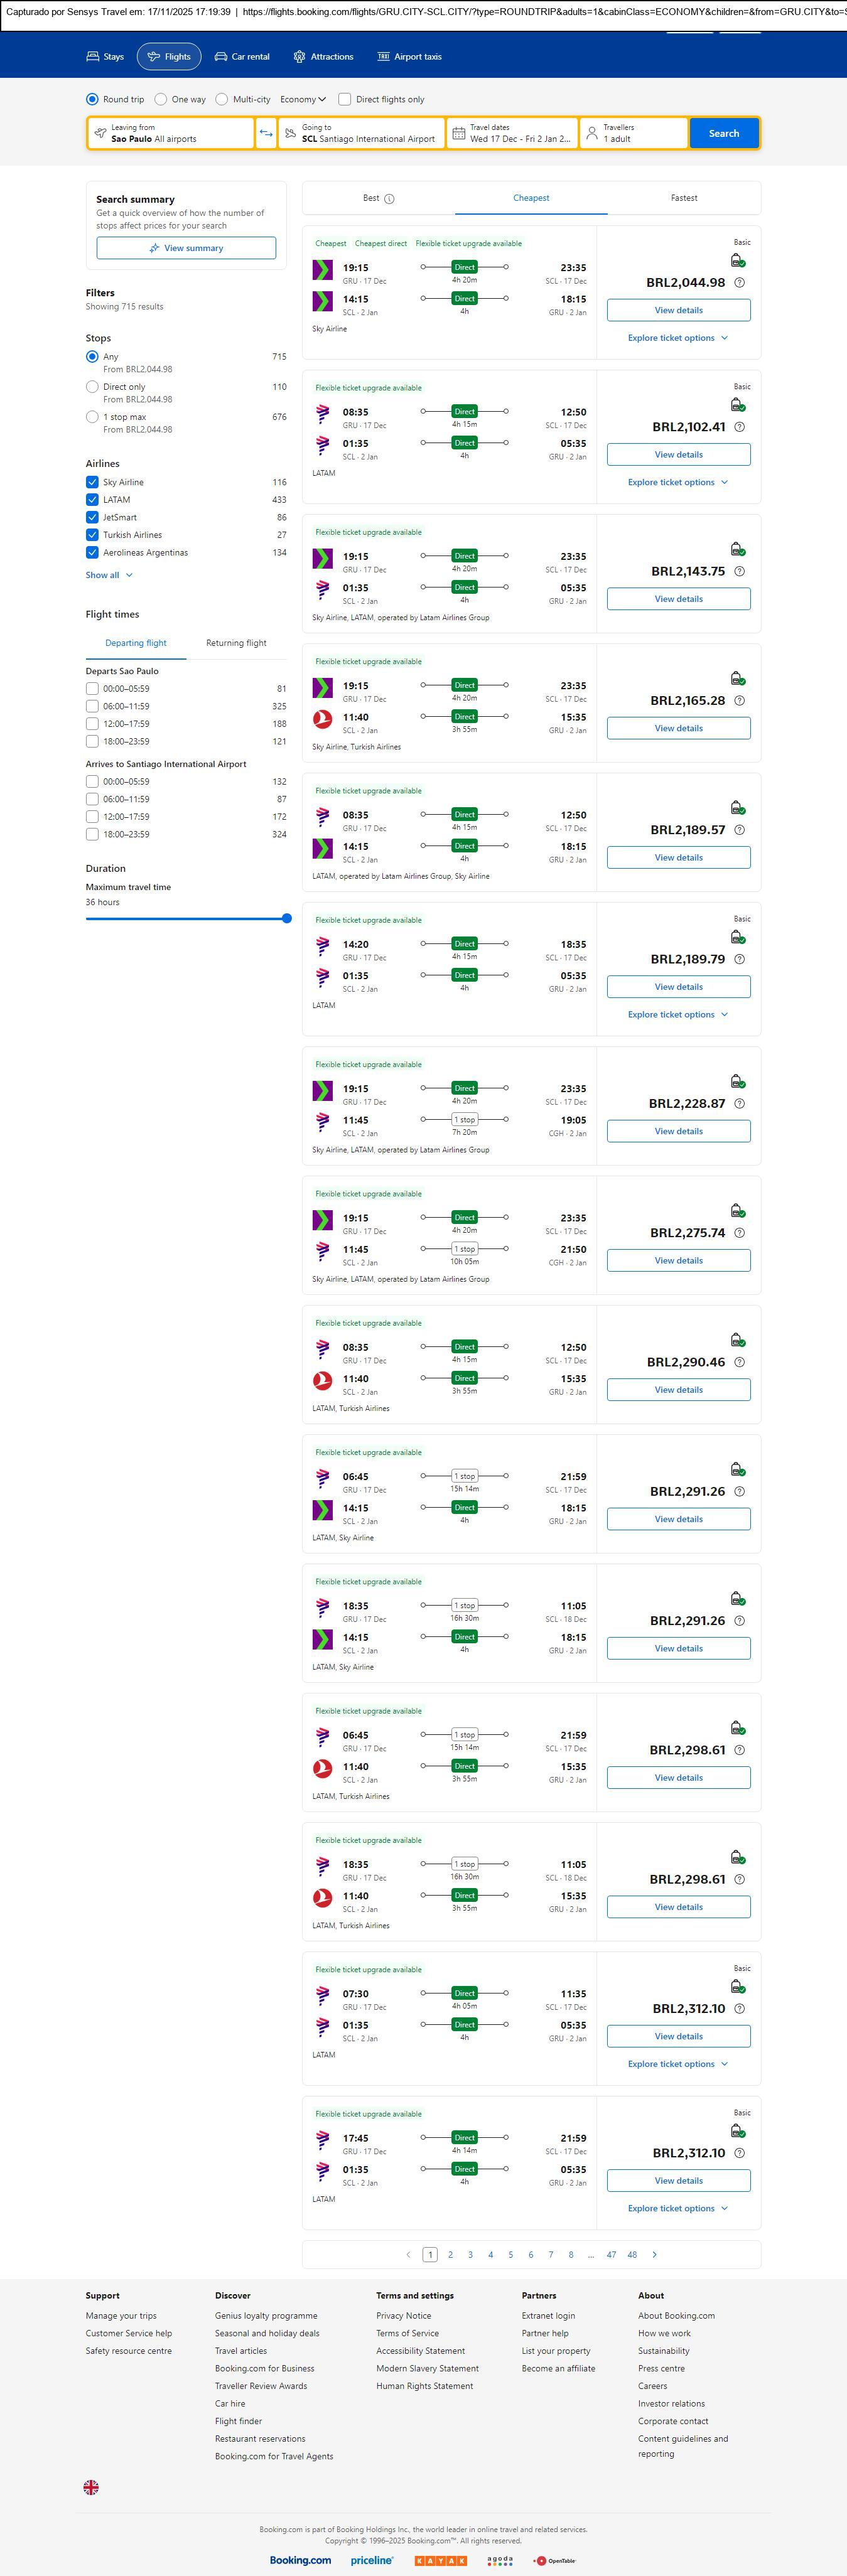Click the info icon next to Best tab
The height and width of the screenshot is (2576, 847).
click(x=389, y=199)
